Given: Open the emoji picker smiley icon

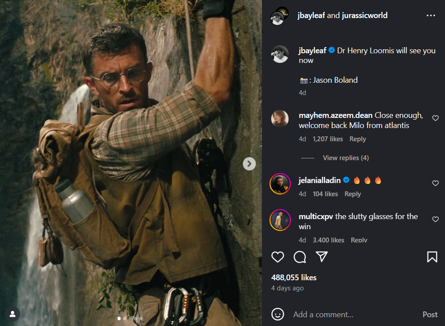Looking at the screenshot, I should click(x=278, y=314).
